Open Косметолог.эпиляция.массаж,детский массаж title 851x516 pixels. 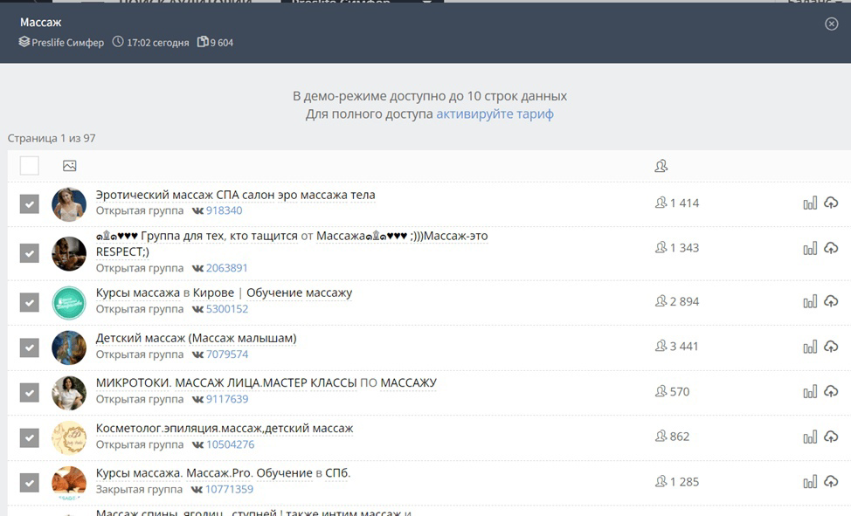[225, 429]
